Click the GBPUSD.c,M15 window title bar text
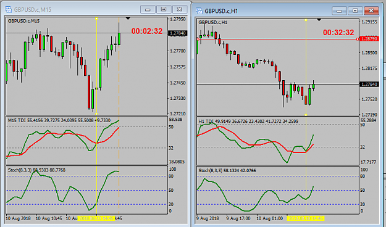 33,10
